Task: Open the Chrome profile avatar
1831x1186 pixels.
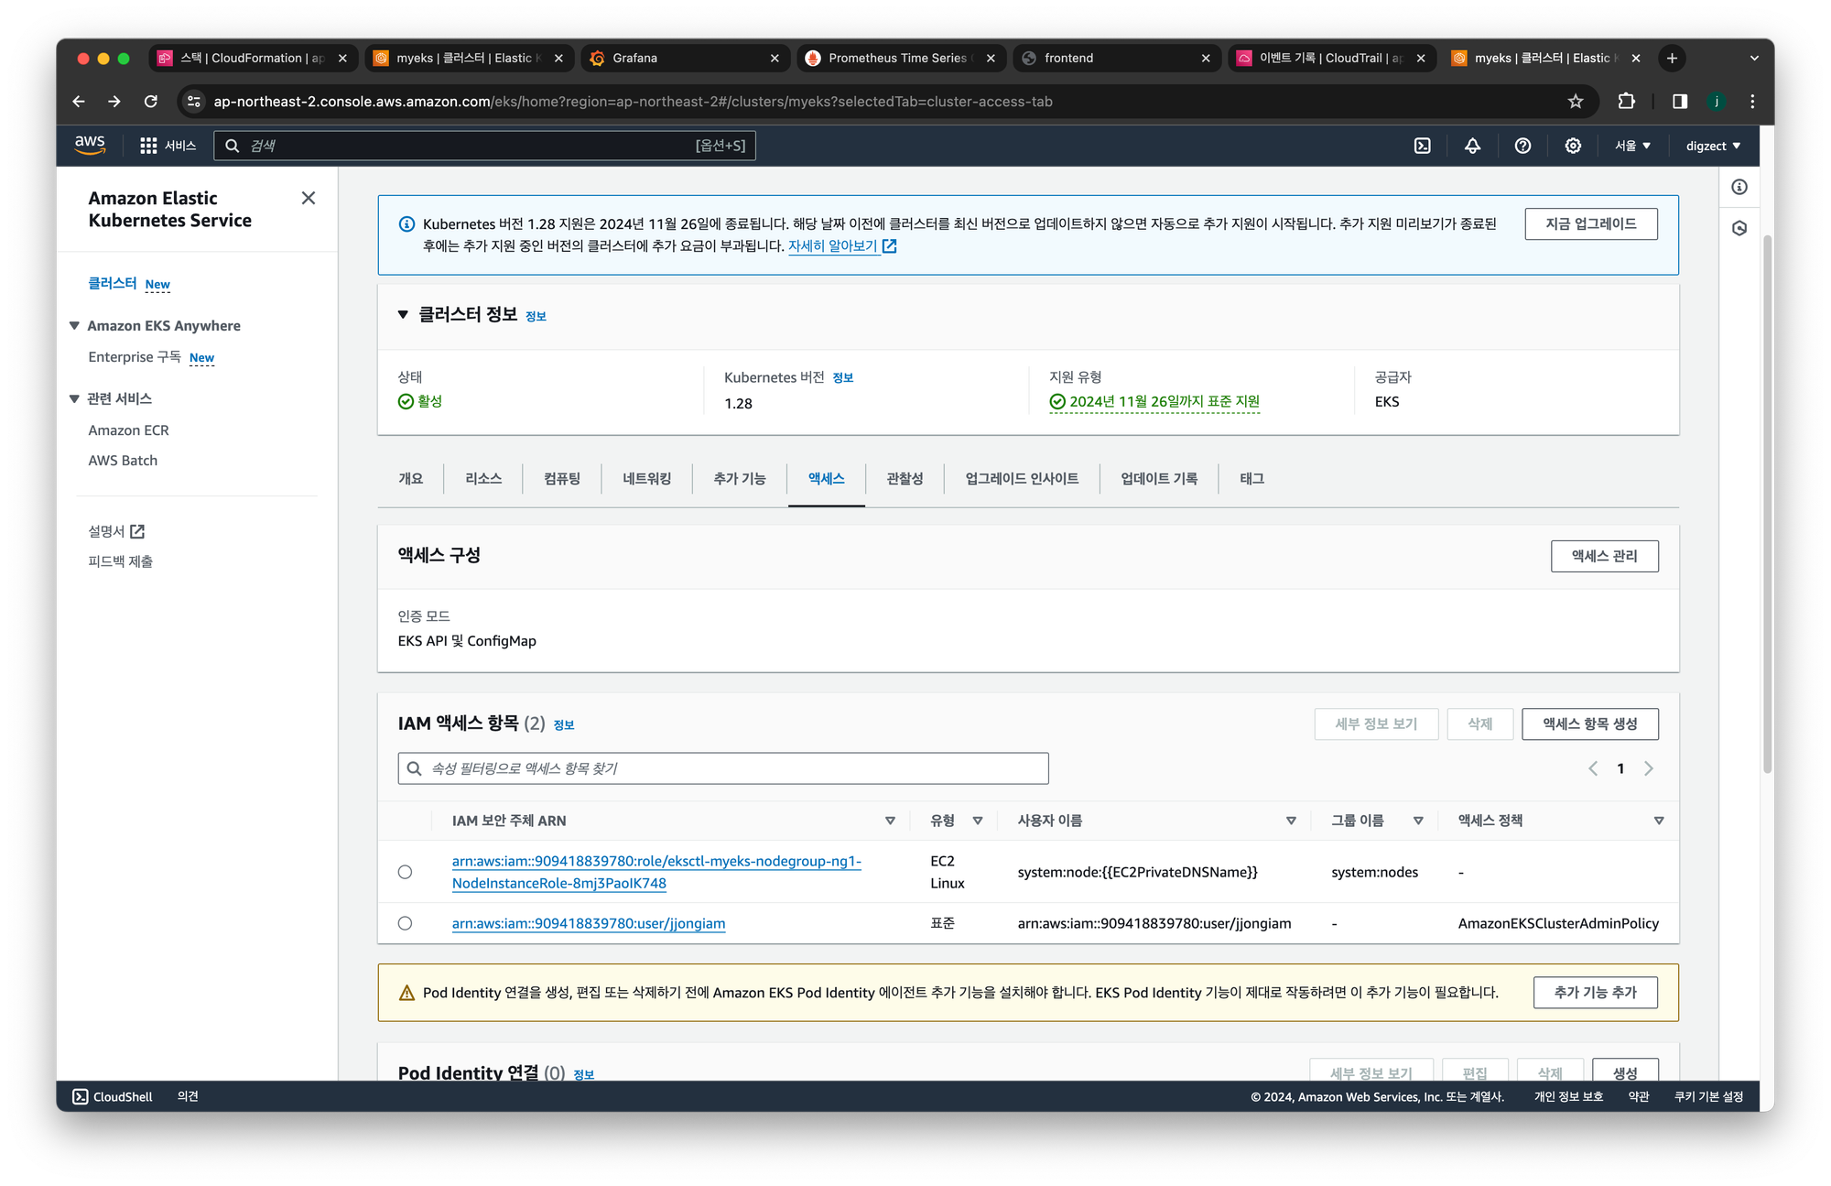Action: 1717,102
